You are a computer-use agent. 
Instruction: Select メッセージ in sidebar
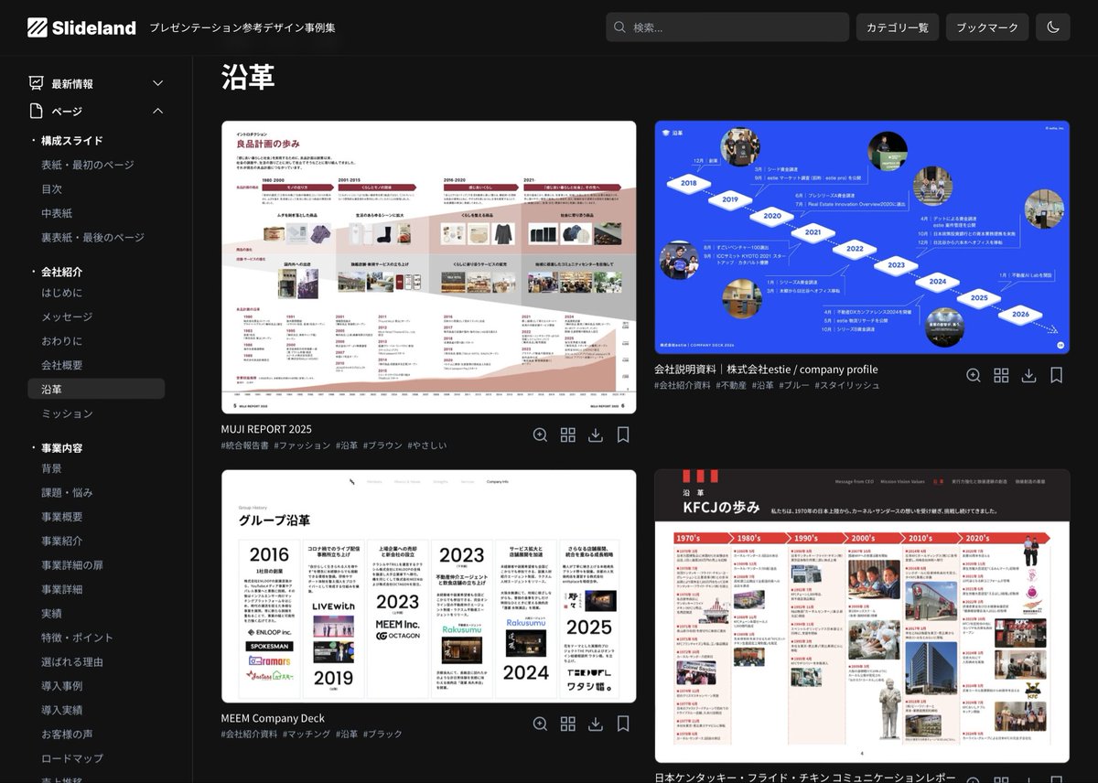67,317
